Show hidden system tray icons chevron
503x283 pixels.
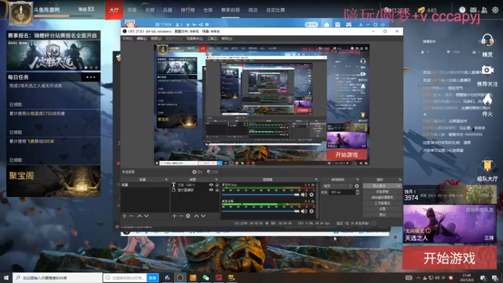418,277
